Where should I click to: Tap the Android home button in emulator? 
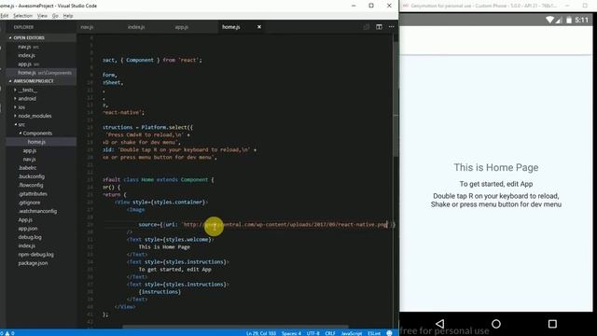[x=496, y=324]
